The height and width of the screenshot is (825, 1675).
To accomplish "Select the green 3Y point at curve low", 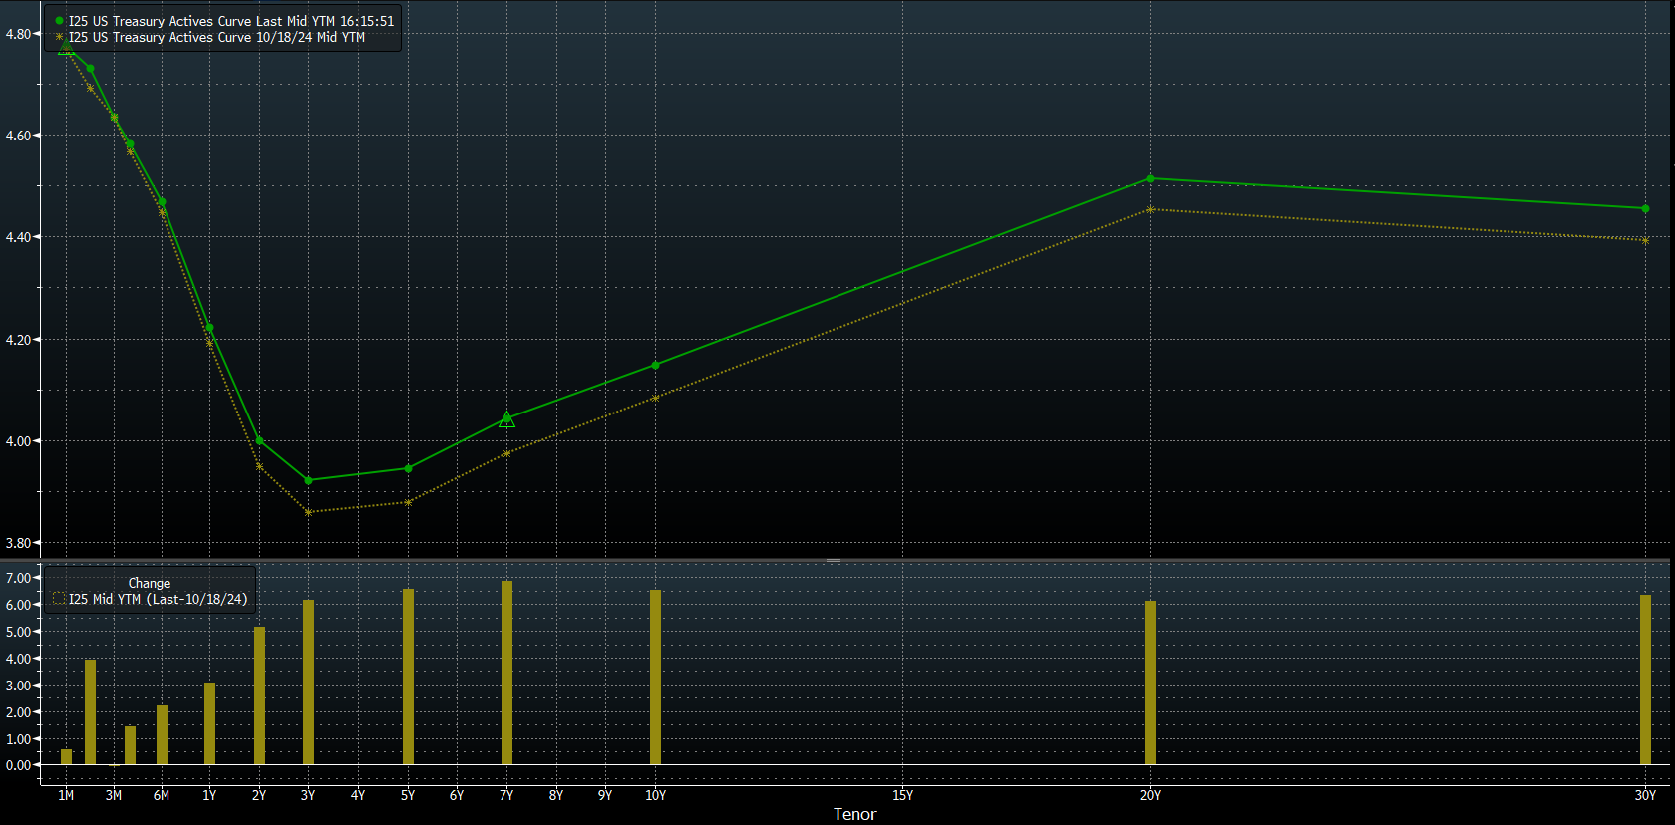I will point(308,481).
